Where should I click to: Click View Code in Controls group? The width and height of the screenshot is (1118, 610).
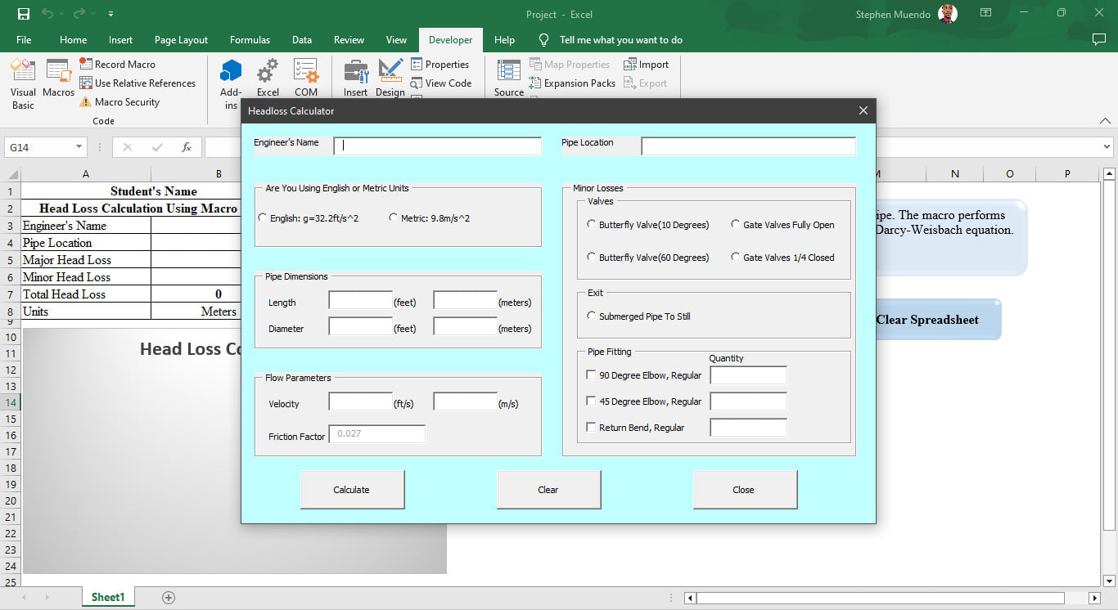coord(440,83)
